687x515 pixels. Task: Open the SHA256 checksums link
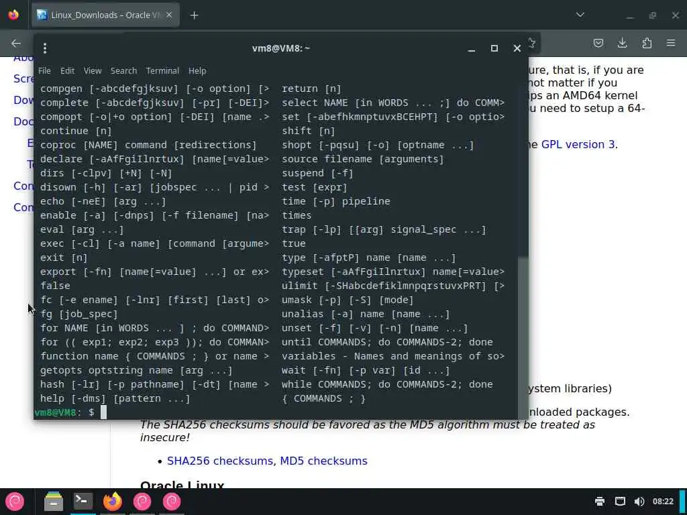pos(219,461)
